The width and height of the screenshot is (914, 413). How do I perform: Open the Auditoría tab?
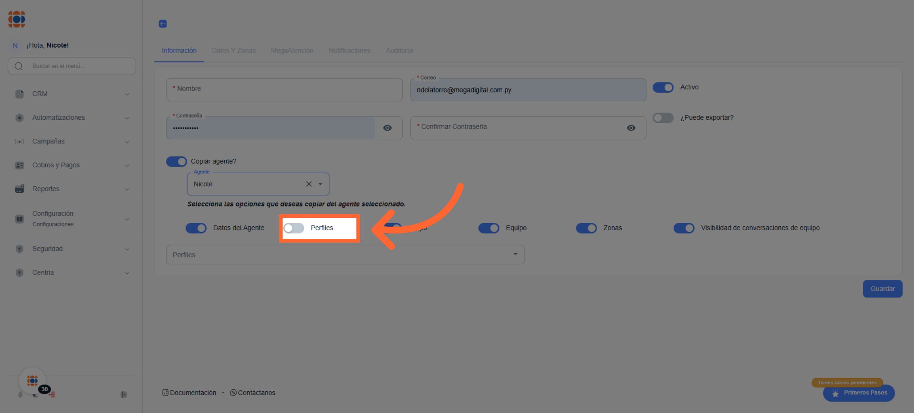point(399,51)
